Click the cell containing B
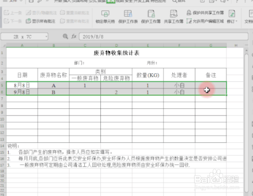253x196 pixels. pos(54,92)
